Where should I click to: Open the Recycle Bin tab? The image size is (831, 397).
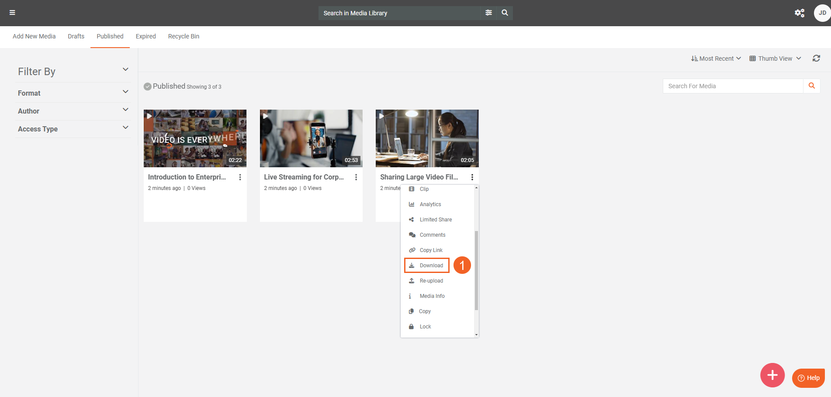(x=184, y=36)
